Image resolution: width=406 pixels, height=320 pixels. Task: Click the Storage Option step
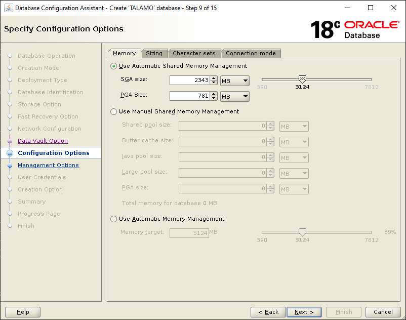pos(39,105)
